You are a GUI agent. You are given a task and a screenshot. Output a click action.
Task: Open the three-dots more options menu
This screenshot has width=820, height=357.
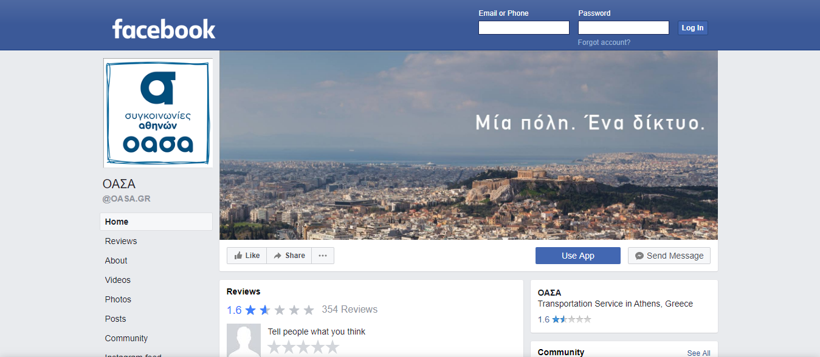coord(323,256)
